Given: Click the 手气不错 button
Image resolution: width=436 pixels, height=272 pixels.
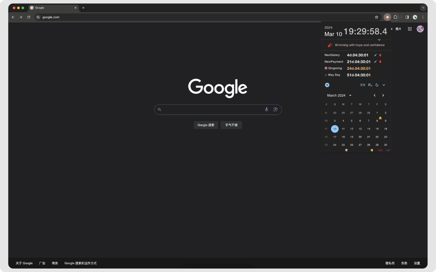Looking at the screenshot, I should click(x=231, y=125).
